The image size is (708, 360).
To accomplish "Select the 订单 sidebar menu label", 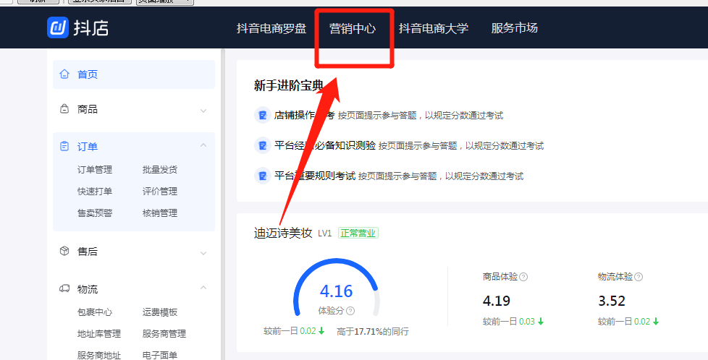I will coord(88,147).
